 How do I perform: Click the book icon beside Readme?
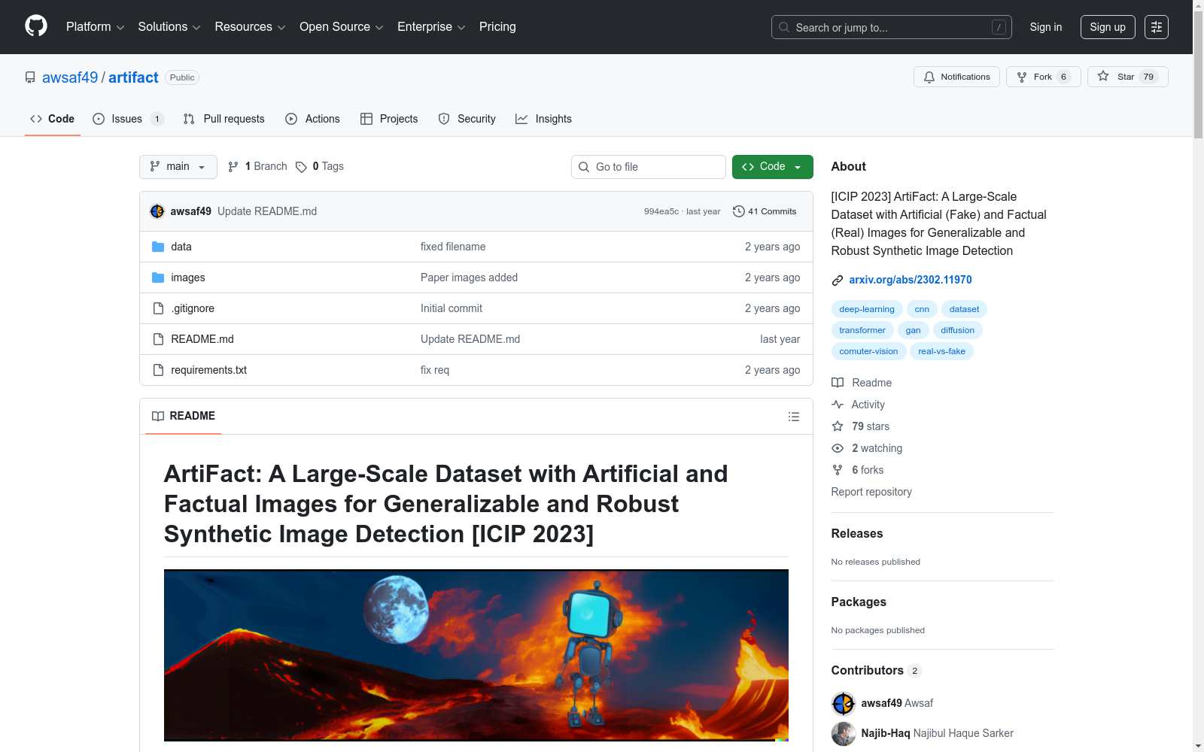pos(838,383)
